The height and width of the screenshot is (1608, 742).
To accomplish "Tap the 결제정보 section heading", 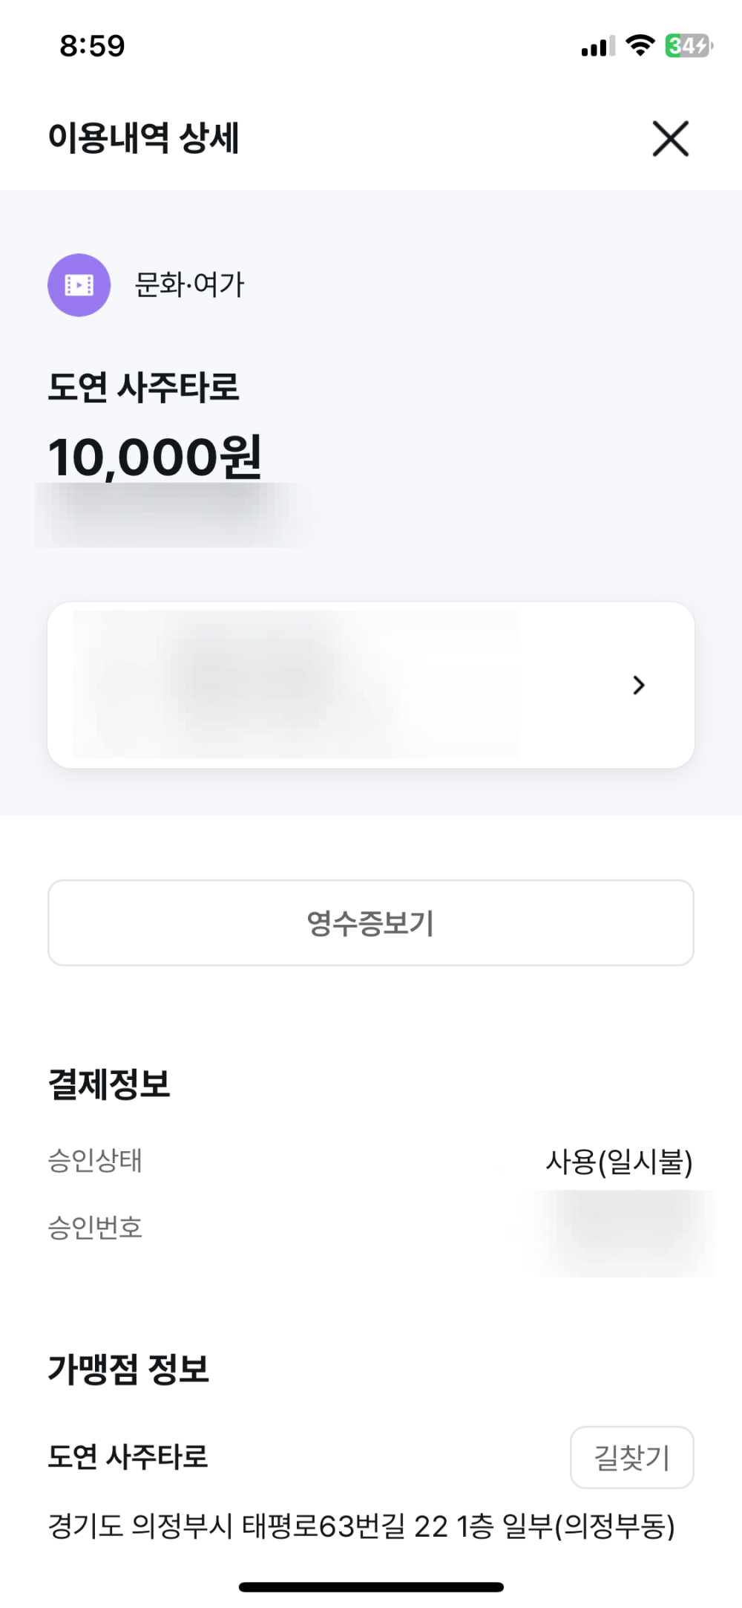I will (x=109, y=1084).
